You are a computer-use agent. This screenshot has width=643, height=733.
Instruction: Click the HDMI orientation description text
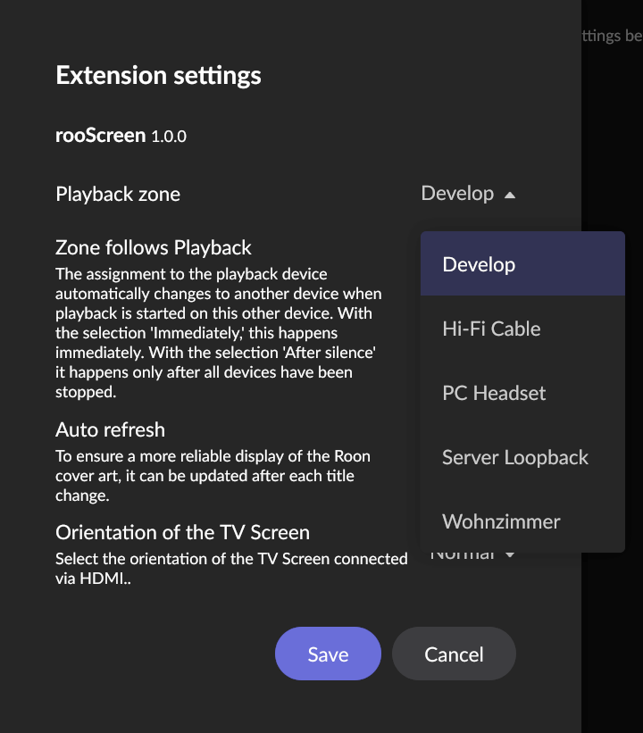pyautogui.click(x=231, y=568)
